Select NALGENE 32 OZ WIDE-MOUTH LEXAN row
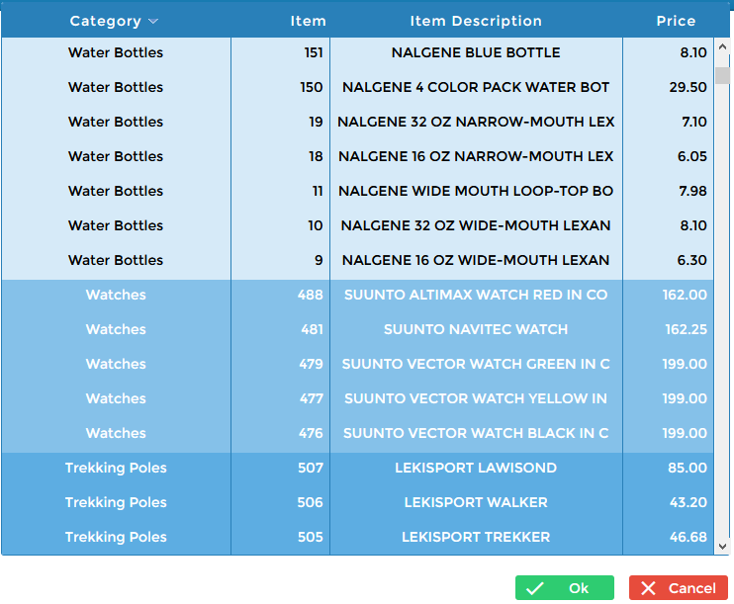 (358, 225)
